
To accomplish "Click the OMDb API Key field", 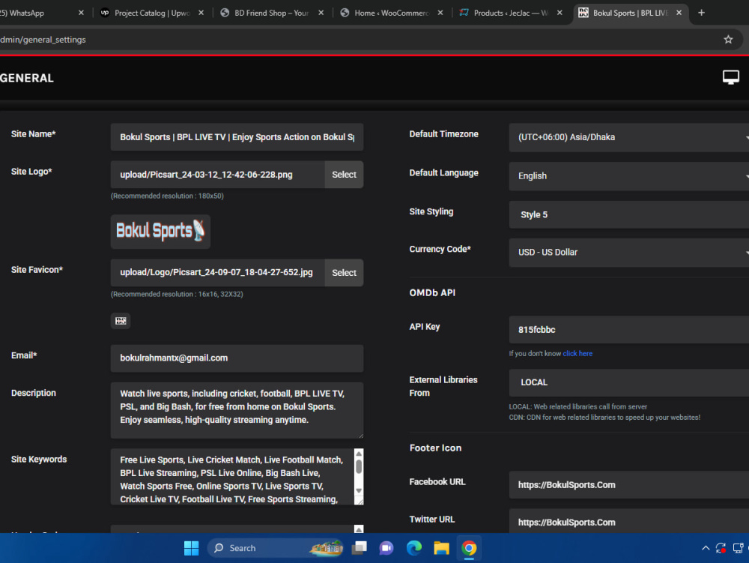I will [x=628, y=330].
